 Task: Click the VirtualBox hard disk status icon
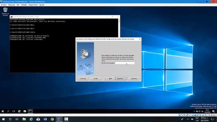[x=179, y=115]
